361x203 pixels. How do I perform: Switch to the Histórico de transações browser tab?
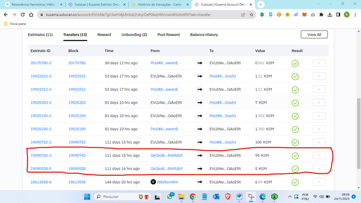(160, 5)
